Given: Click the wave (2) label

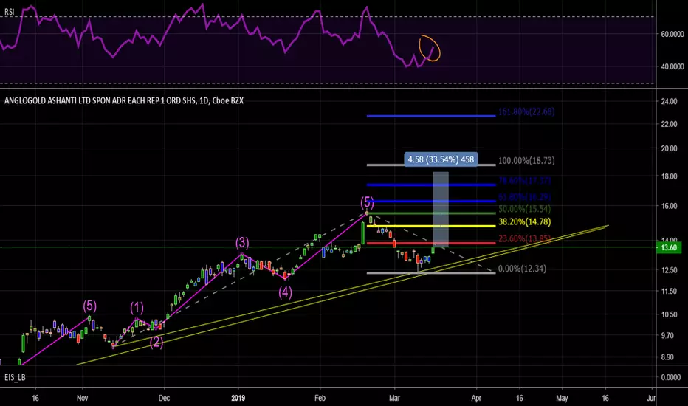Looking at the screenshot, I should [156, 342].
